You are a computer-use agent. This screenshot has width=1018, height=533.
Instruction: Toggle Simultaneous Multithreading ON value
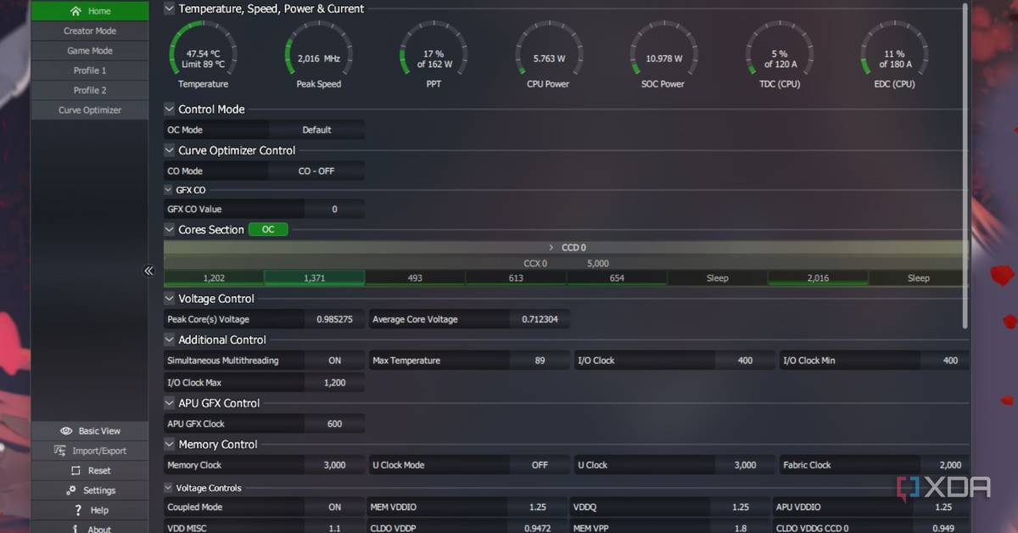point(335,361)
